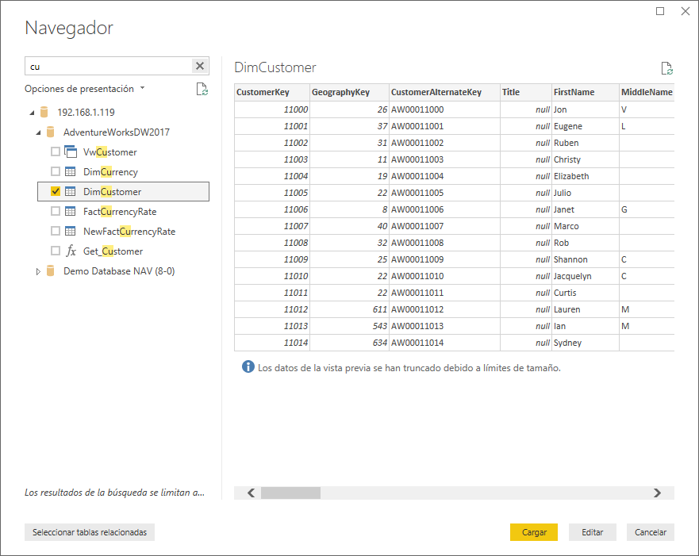Click the horizontal scrollbar right arrow
This screenshot has height=556, width=699.
(x=657, y=493)
